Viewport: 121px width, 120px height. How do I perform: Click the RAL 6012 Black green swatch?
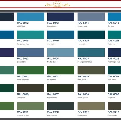click(x=61, y=106)
